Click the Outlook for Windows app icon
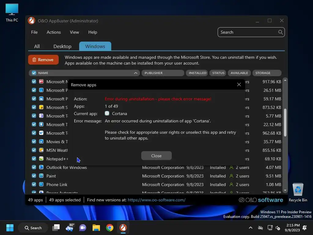Screen dimensions: 313x235 (41, 167)
